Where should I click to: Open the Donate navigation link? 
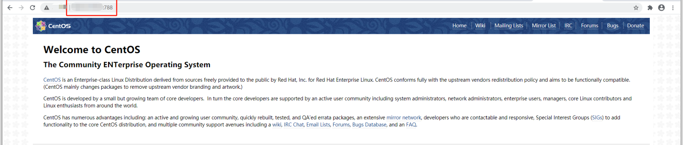(636, 26)
